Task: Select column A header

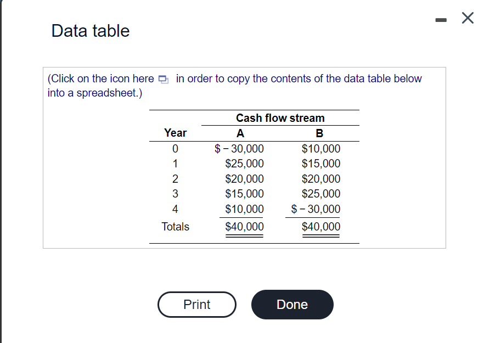Action: pos(240,132)
